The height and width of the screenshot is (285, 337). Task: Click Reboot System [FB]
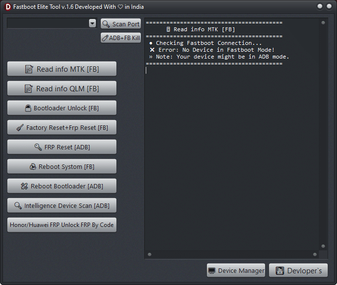click(x=62, y=166)
